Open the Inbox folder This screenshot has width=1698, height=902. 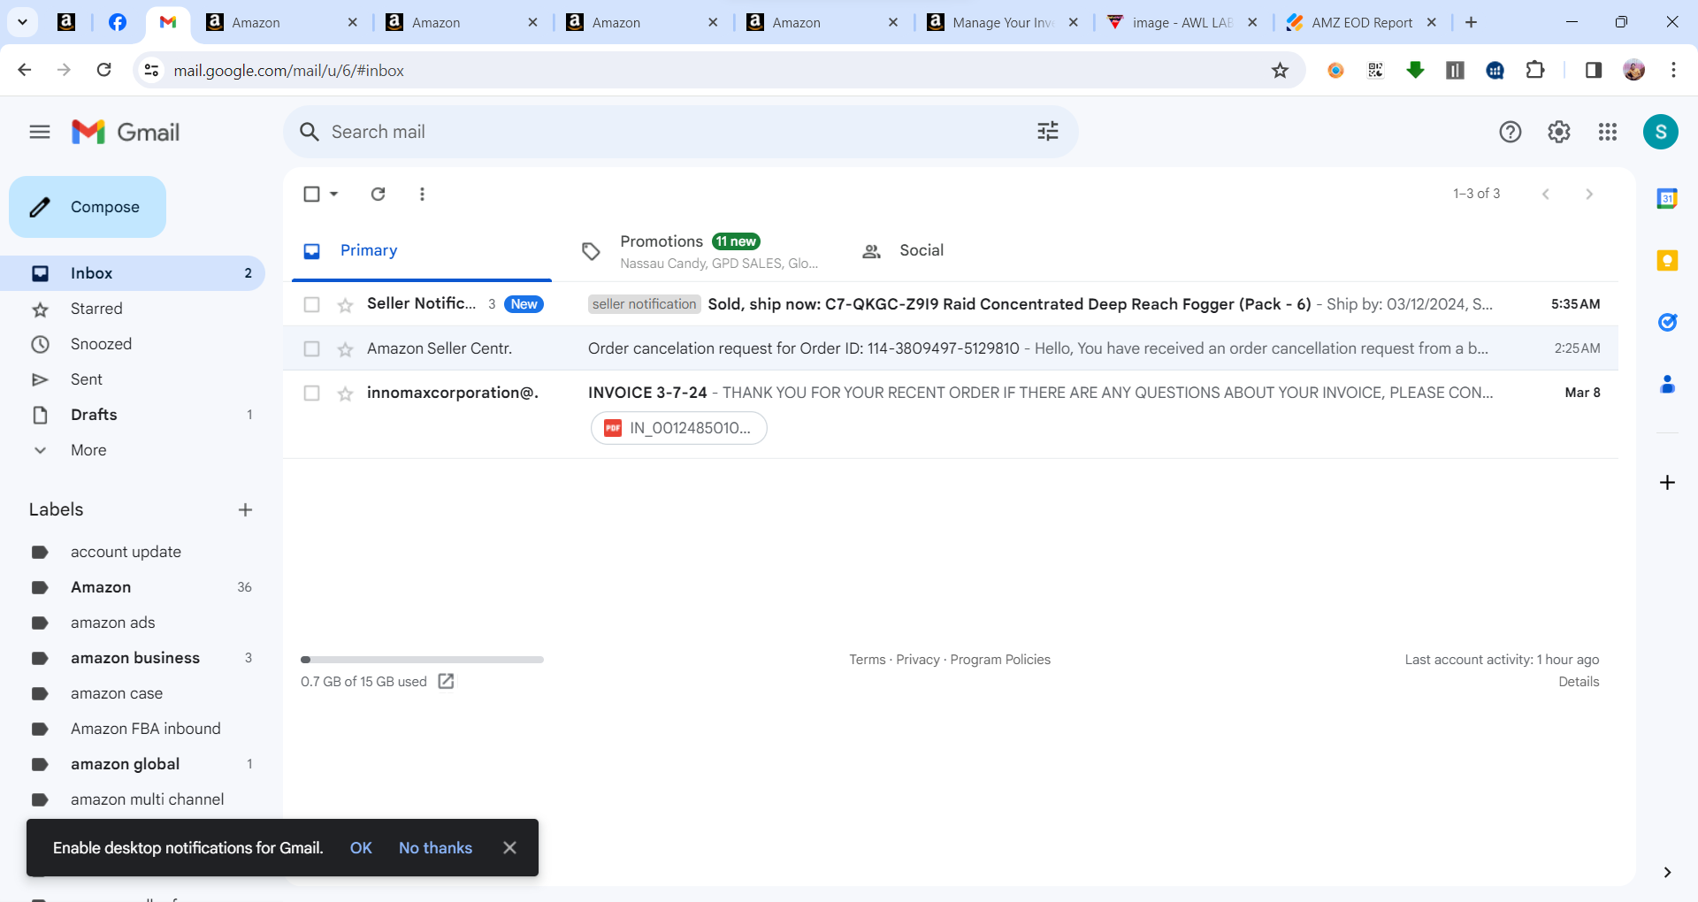click(133, 273)
